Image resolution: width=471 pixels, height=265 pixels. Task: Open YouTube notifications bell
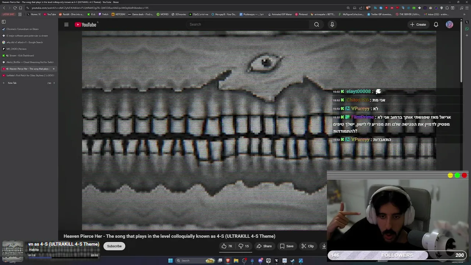point(436,25)
